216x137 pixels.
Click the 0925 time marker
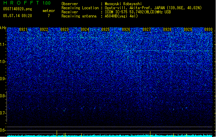coord(105,29)
